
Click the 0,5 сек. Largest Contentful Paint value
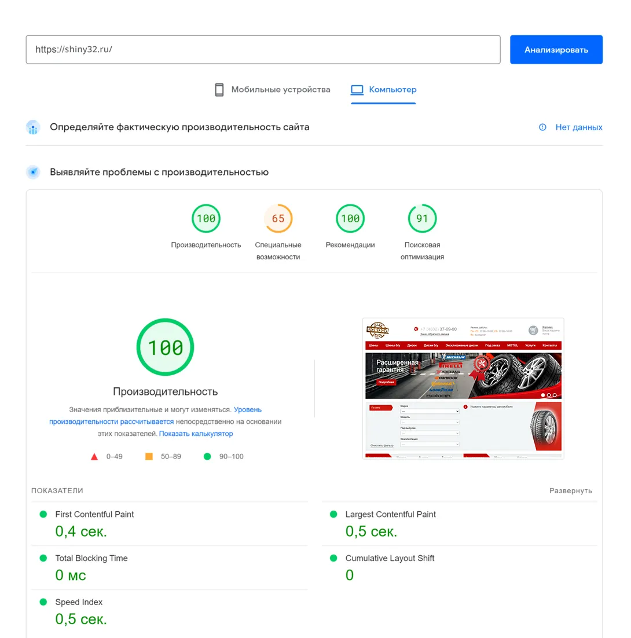(x=371, y=532)
